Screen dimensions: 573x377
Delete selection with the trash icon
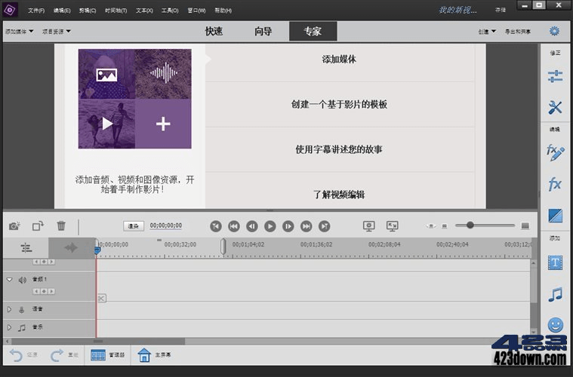(61, 225)
